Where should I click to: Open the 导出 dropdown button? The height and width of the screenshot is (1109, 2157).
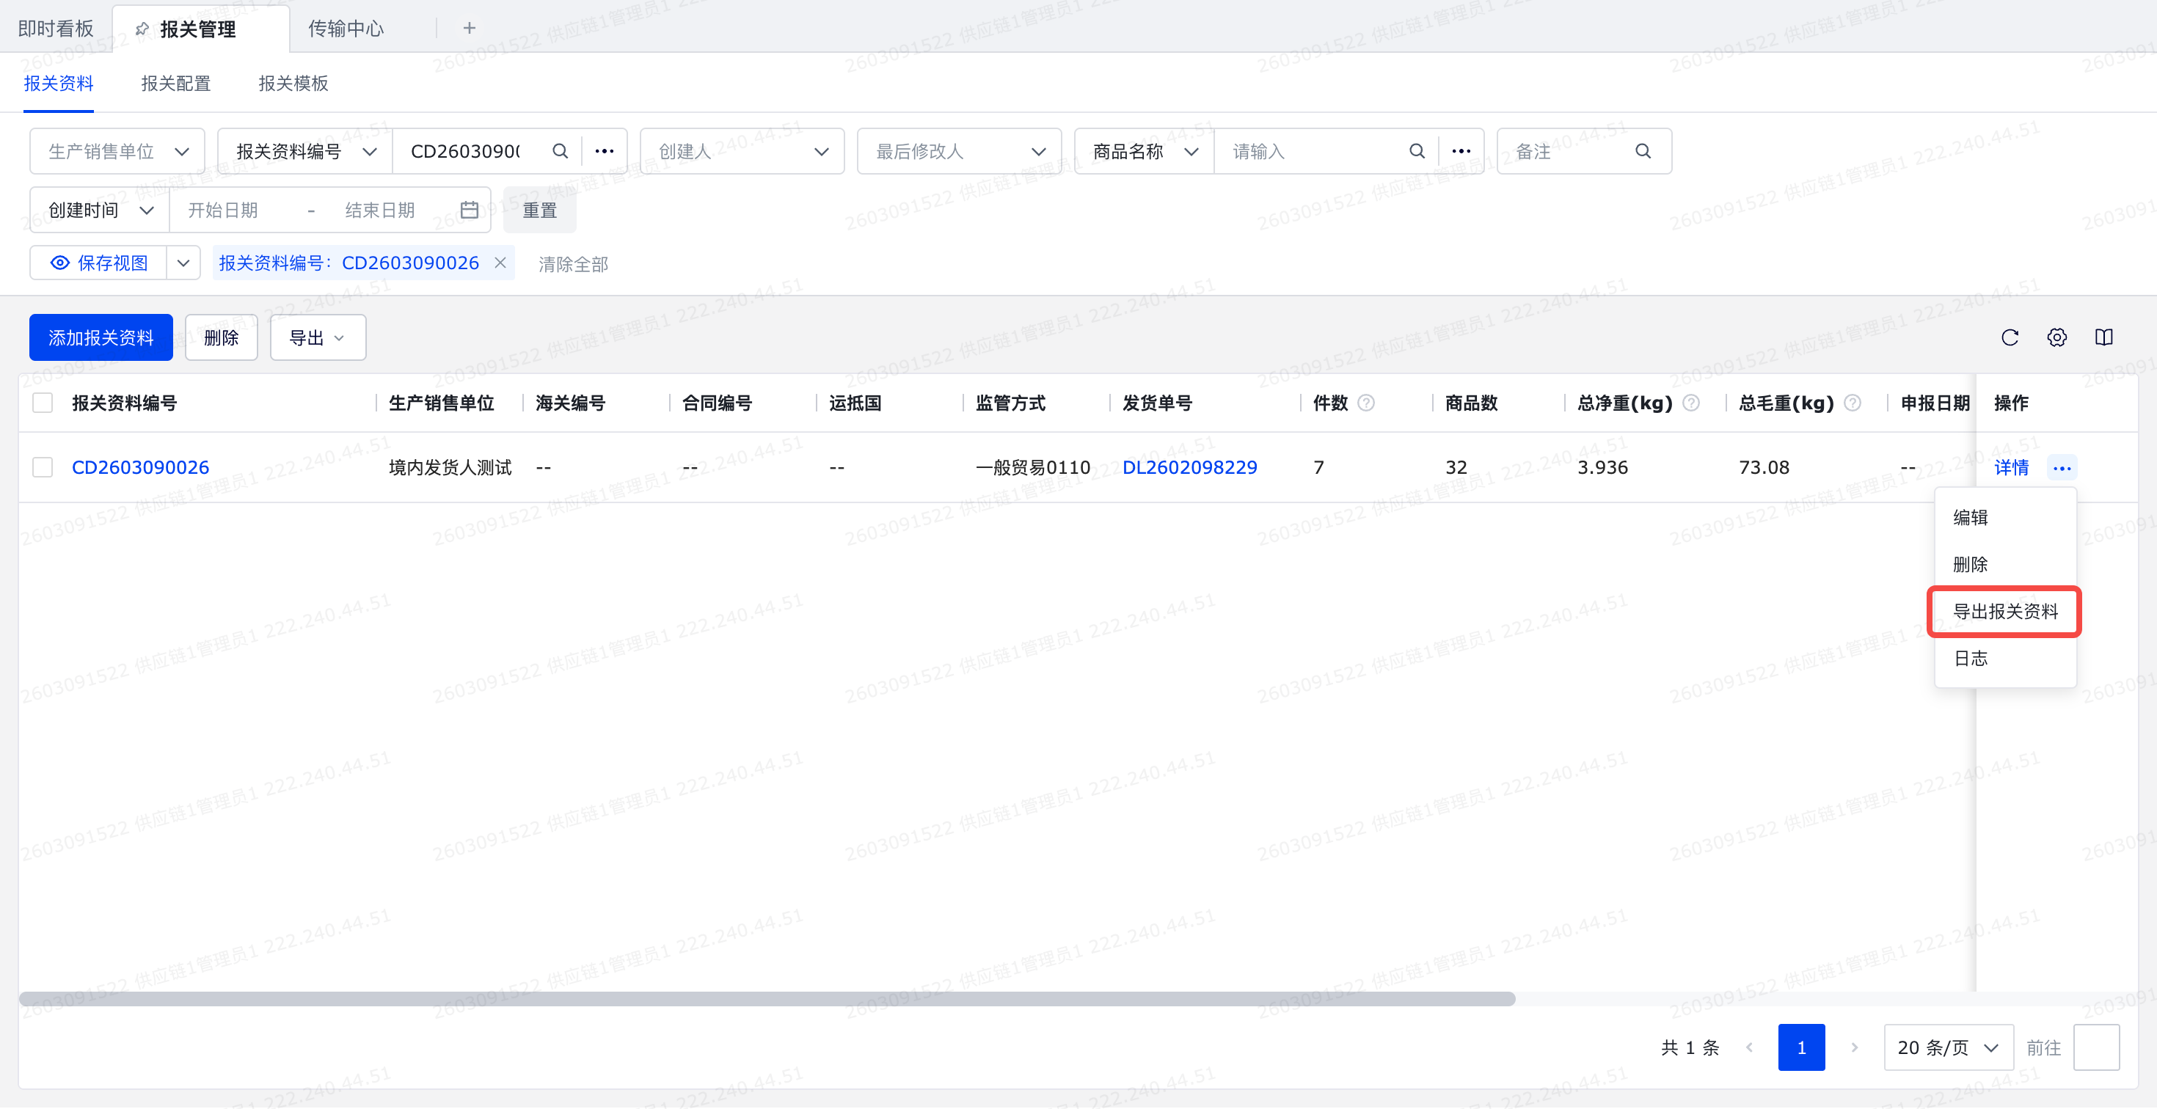pos(318,337)
